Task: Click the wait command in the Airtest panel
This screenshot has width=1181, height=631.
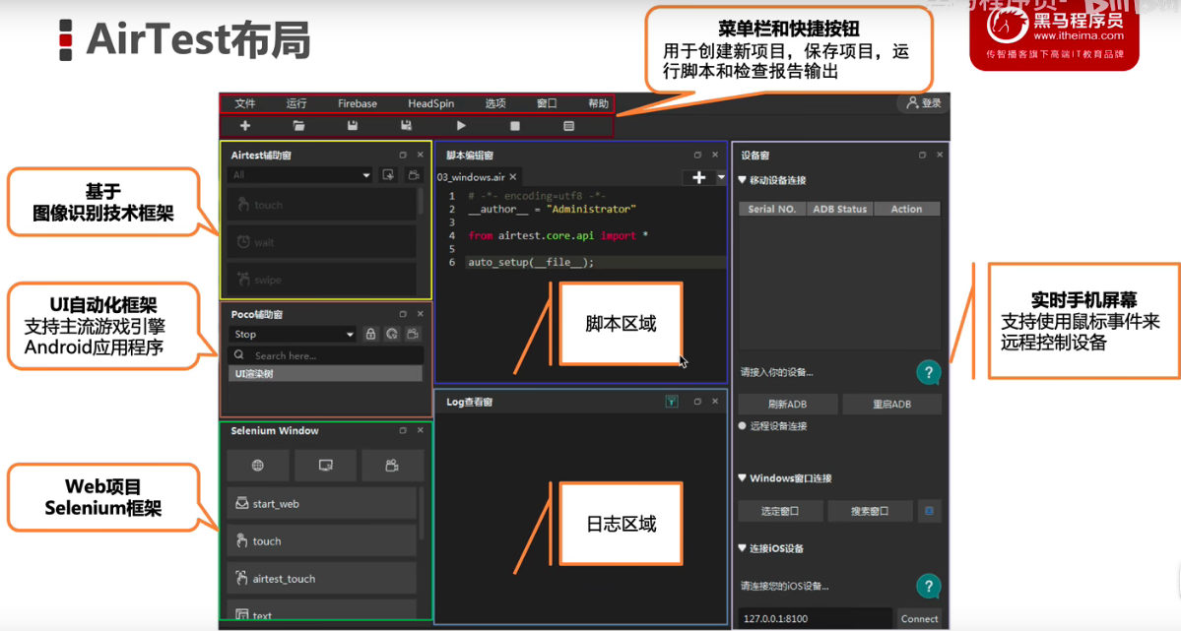Action: (322, 242)
